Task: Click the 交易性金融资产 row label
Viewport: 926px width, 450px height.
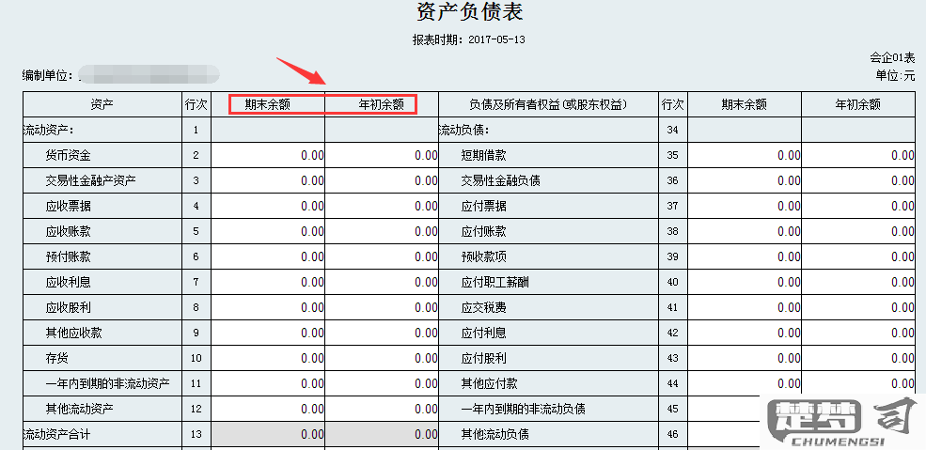Action: pyautogui.click(x=91, y=180)
